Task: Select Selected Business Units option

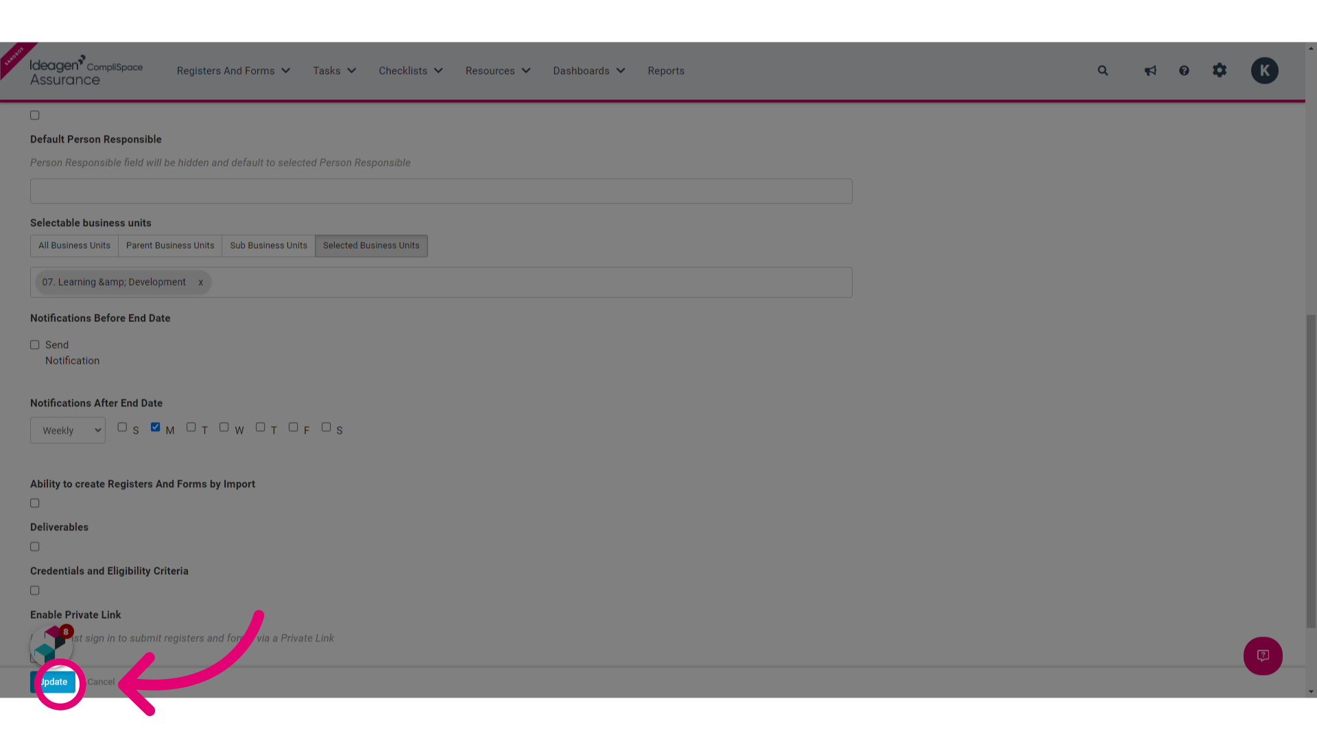Action: (x=371, y=245)
